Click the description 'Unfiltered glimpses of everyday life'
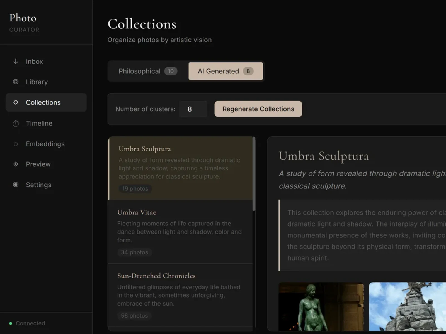The image size is (446, 334). (x=179, y=295)
